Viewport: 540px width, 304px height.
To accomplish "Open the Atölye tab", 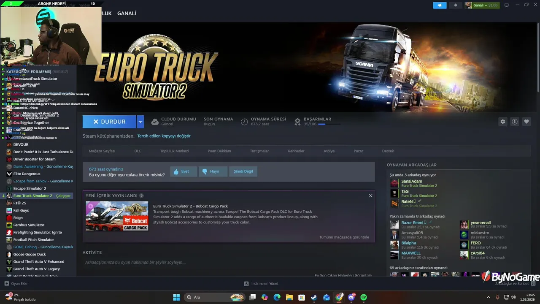I will [329, 151].
